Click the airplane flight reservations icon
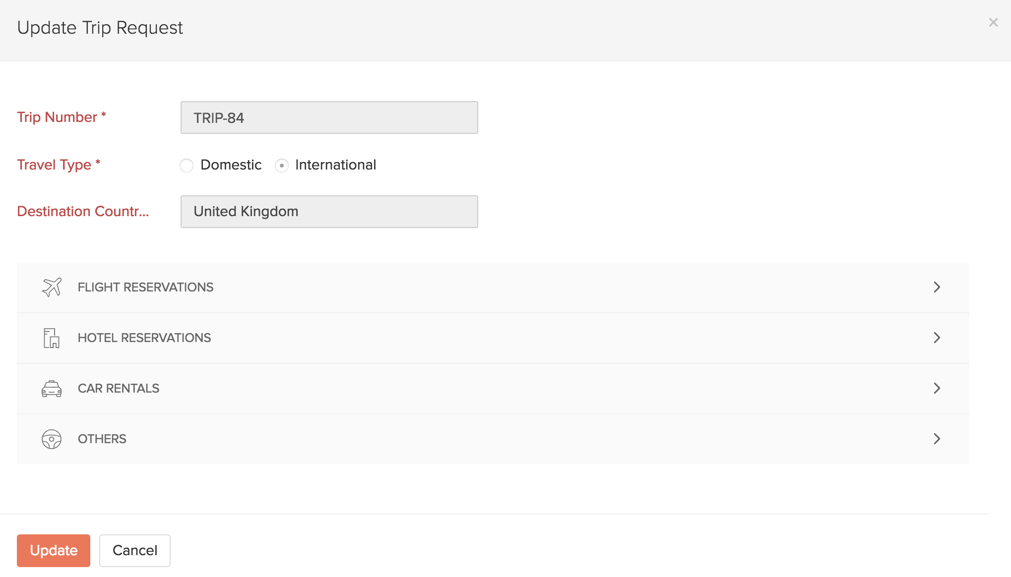 click(x=52, y=287)
